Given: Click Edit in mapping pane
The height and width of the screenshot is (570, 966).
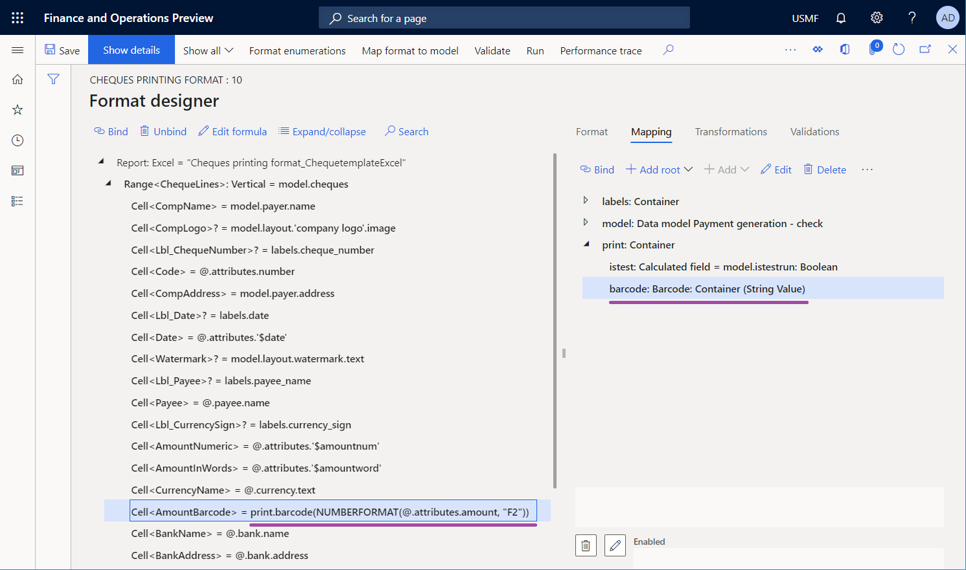Looking at the screenshot, I should 776,170.
